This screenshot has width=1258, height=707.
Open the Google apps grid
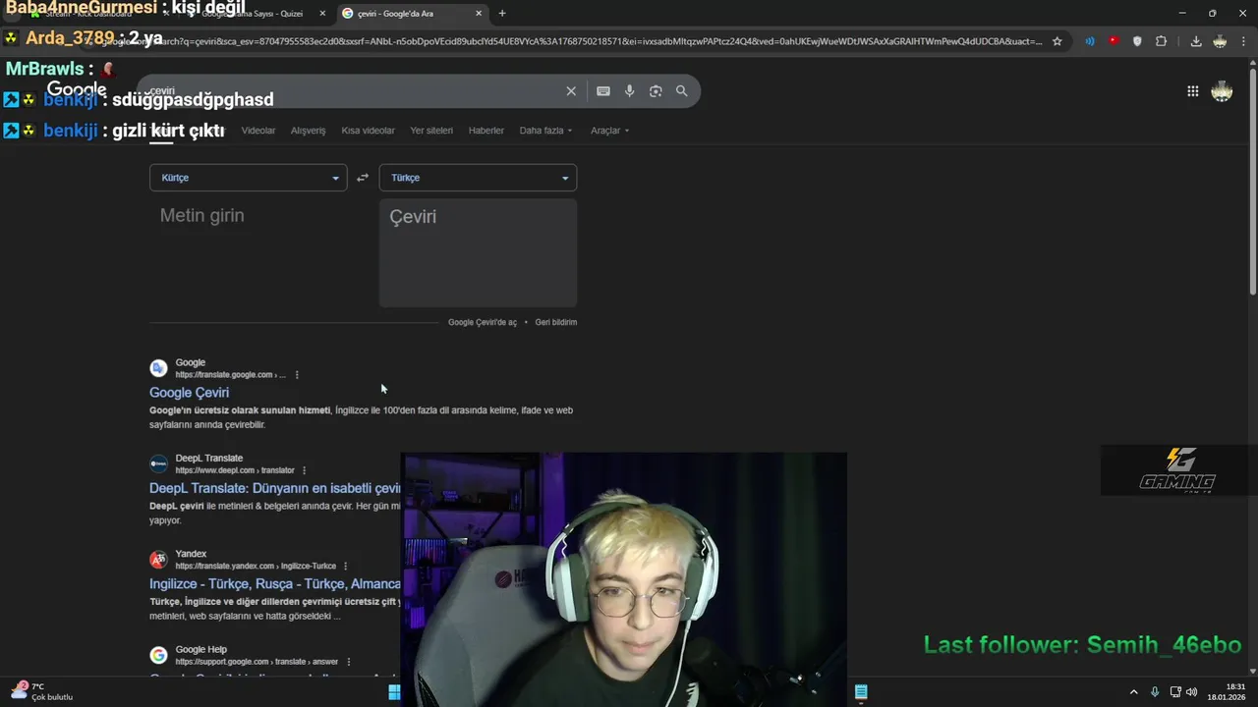pyautogui.click(x=1192, y=91)
